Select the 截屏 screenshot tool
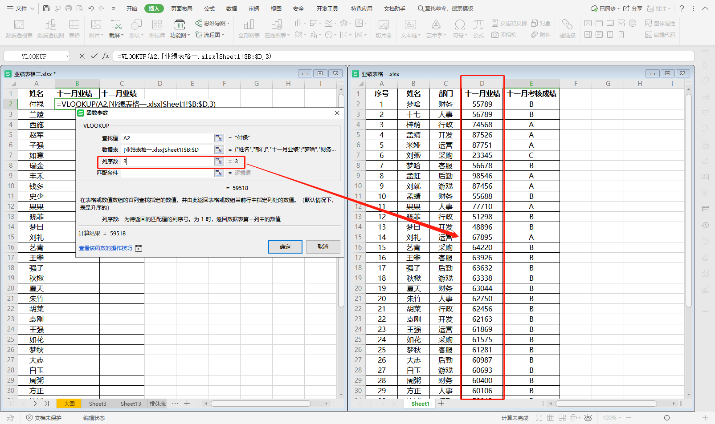715x424 pixels. pos(116,28)
